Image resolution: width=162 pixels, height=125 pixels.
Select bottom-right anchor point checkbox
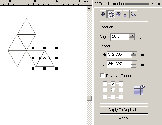coord(121,97)
